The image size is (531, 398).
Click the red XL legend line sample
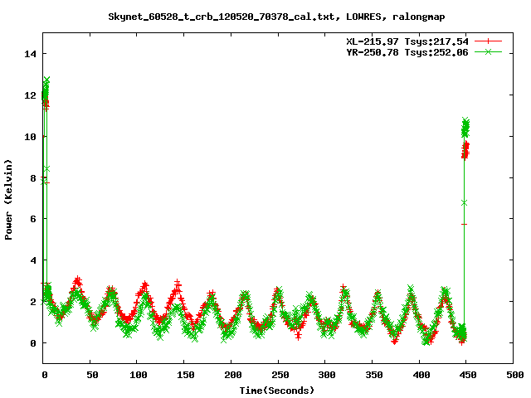click(x=488, y=41)
